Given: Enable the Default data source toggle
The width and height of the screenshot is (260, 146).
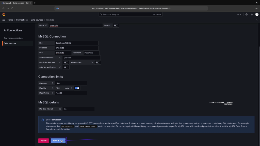Looking at the screenshot, I should 116,25.
